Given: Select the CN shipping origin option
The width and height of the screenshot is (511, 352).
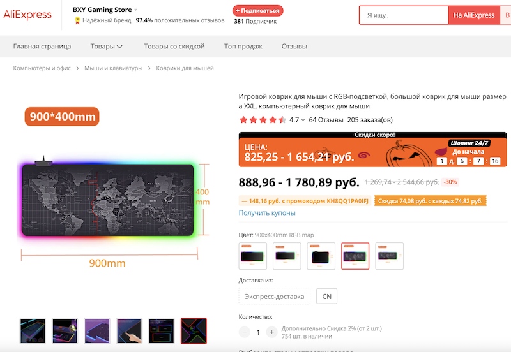Looking at the screenshot, I should tap(326, 297).
